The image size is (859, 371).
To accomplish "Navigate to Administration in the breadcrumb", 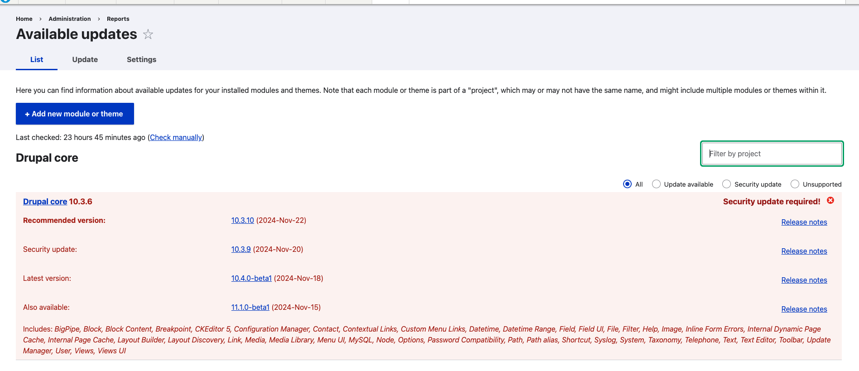I will tap(70, 19).
